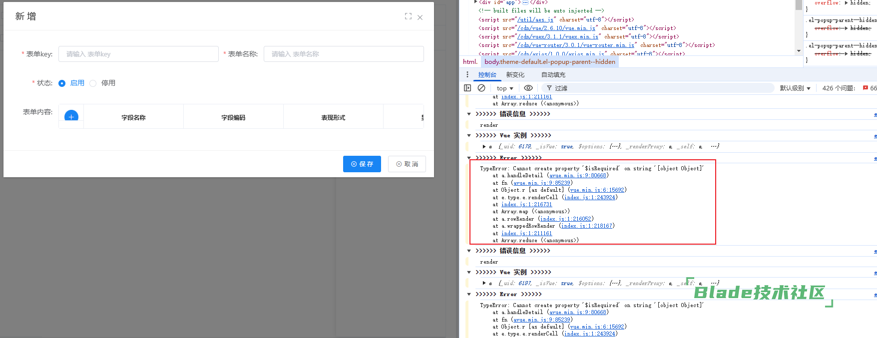This screenshot has height=338, width=877.
Task: Collapse the Vue 实例 group above _uid 6178
Action: (469, 136)
